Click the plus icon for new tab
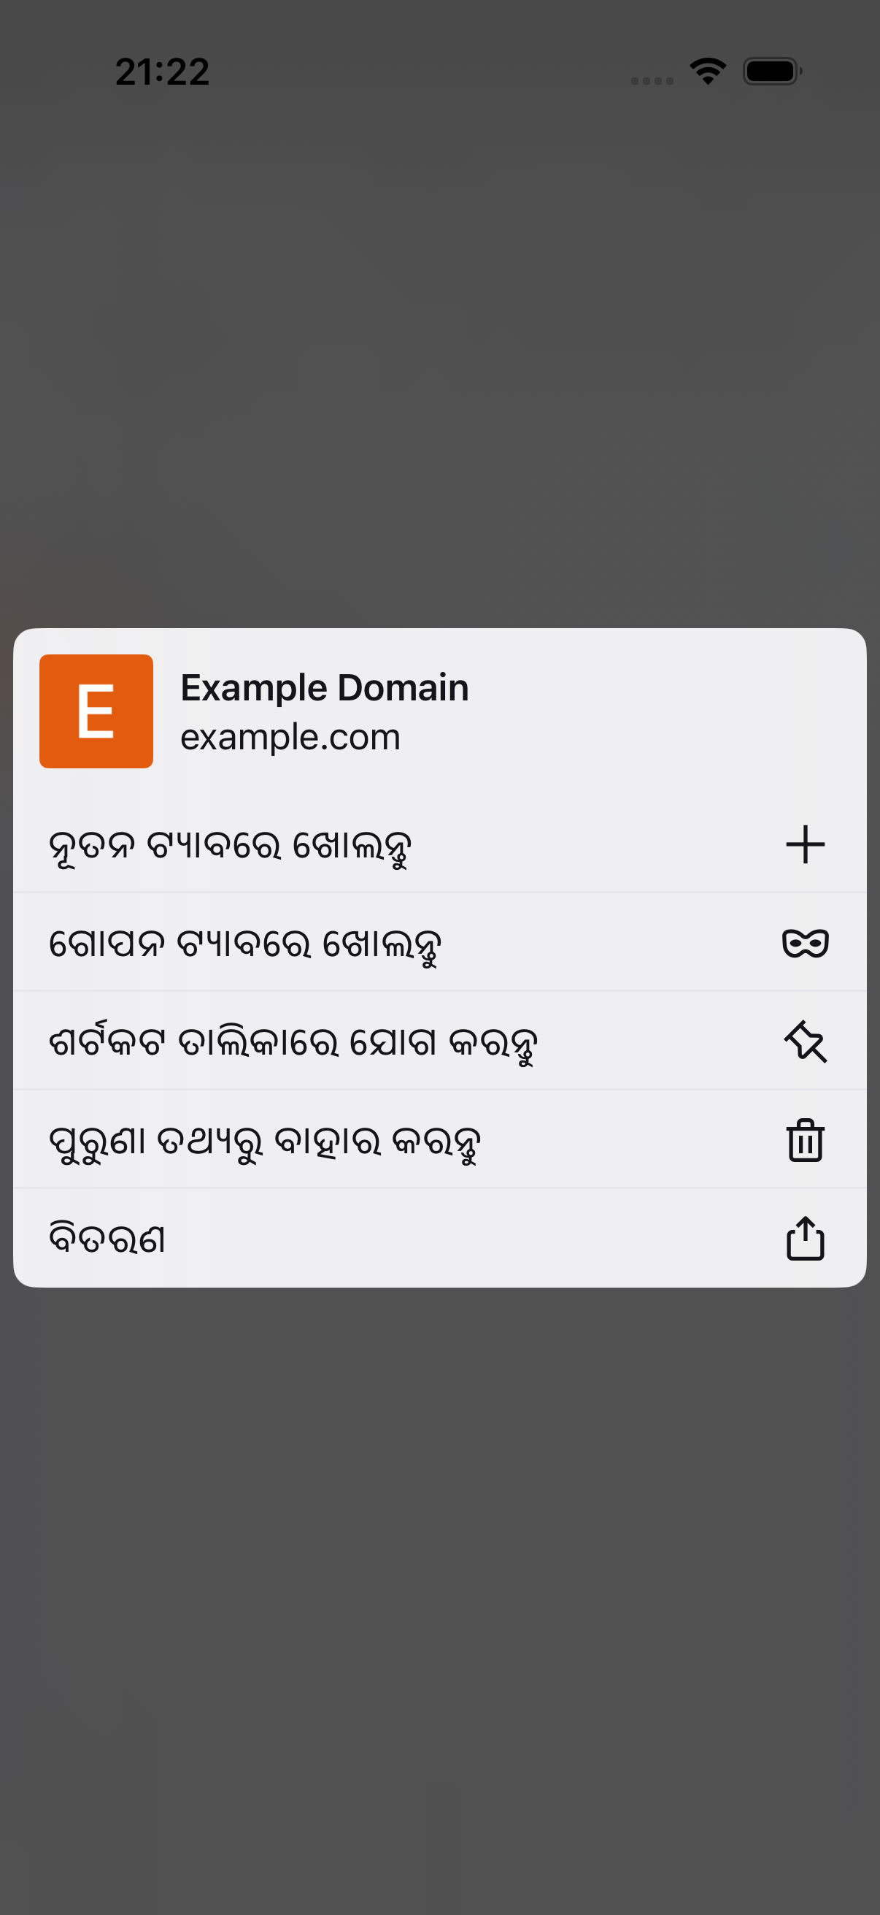Screen dimensions: 880x1915 pos(805,844)
